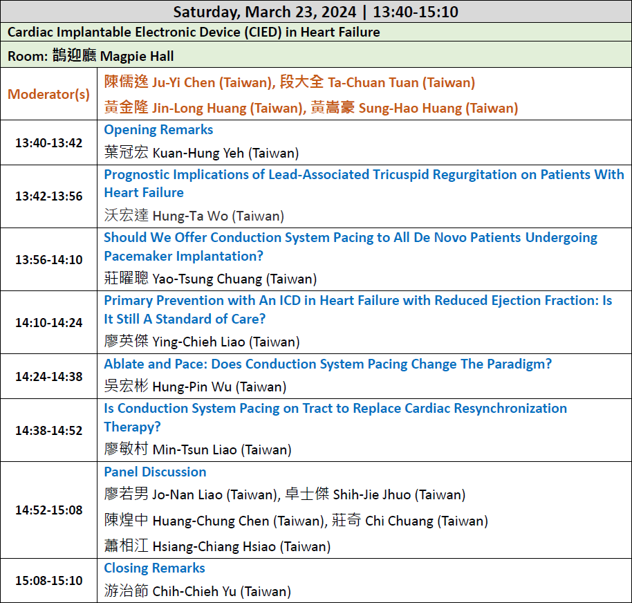Open the Opening Remarks title

pyautogui.click(x=158, y=130)
